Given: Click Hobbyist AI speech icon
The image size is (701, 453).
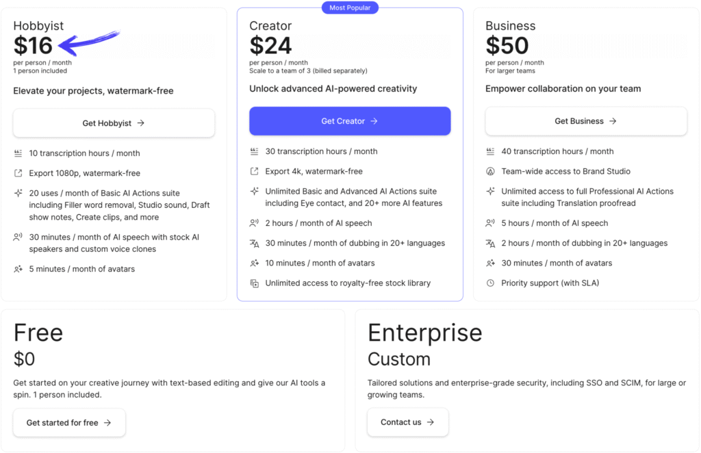Looking at the screenshot, I should pyautogui.click(x=18, y=237).
